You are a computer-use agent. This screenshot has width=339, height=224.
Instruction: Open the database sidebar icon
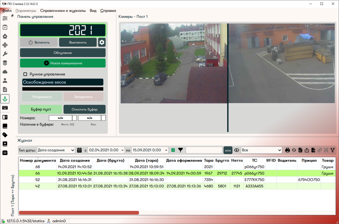[5, 63]
